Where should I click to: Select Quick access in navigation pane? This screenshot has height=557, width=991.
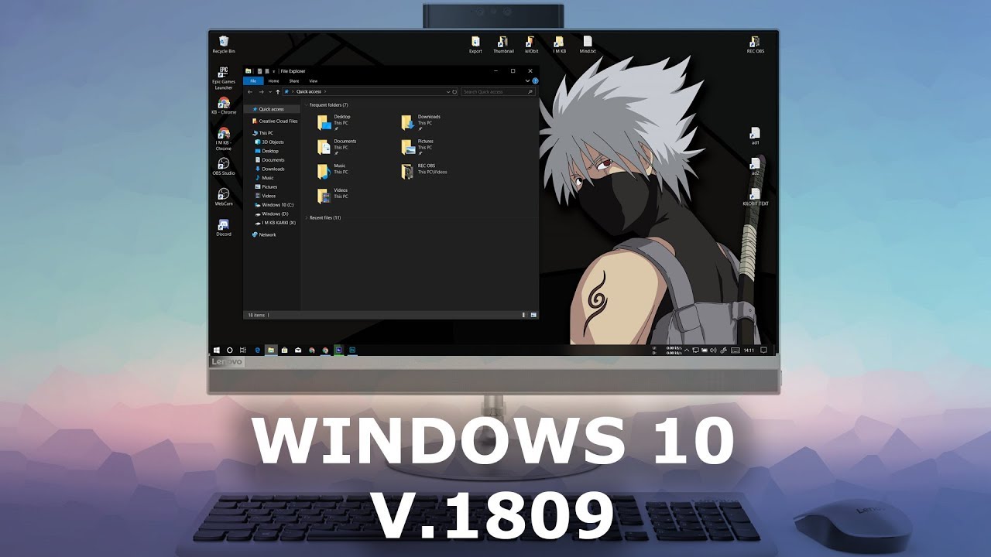pos(272,109)
